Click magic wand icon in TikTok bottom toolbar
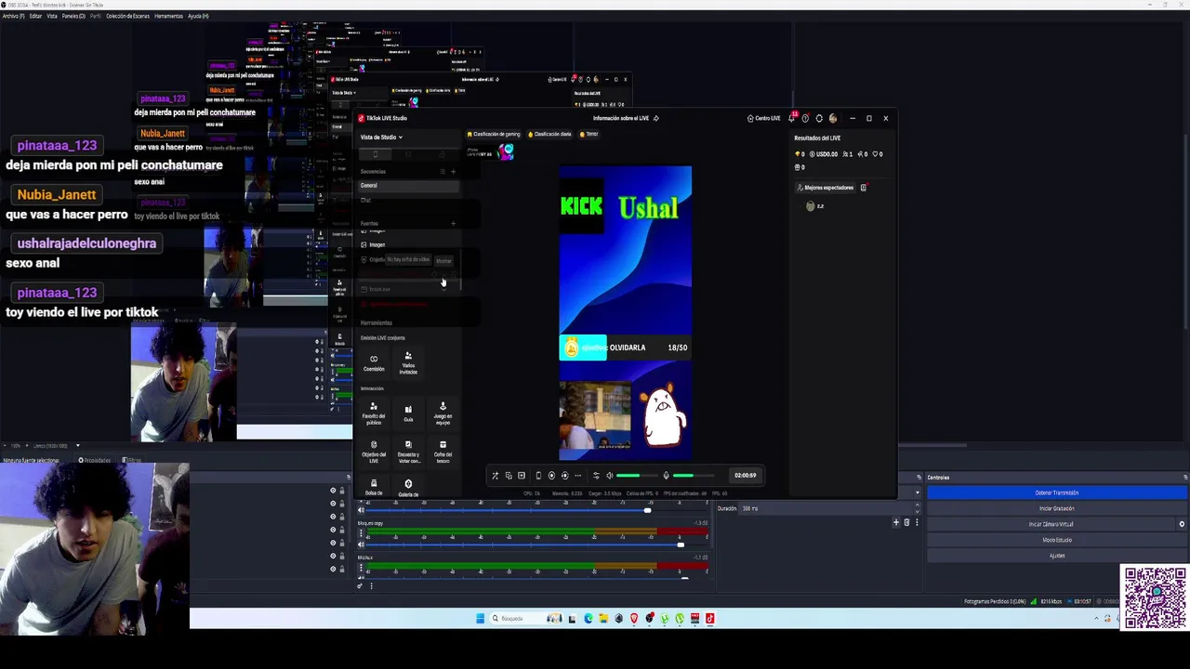The height and width of the screenshot is (669, 1190). click(x=495, y=476)
